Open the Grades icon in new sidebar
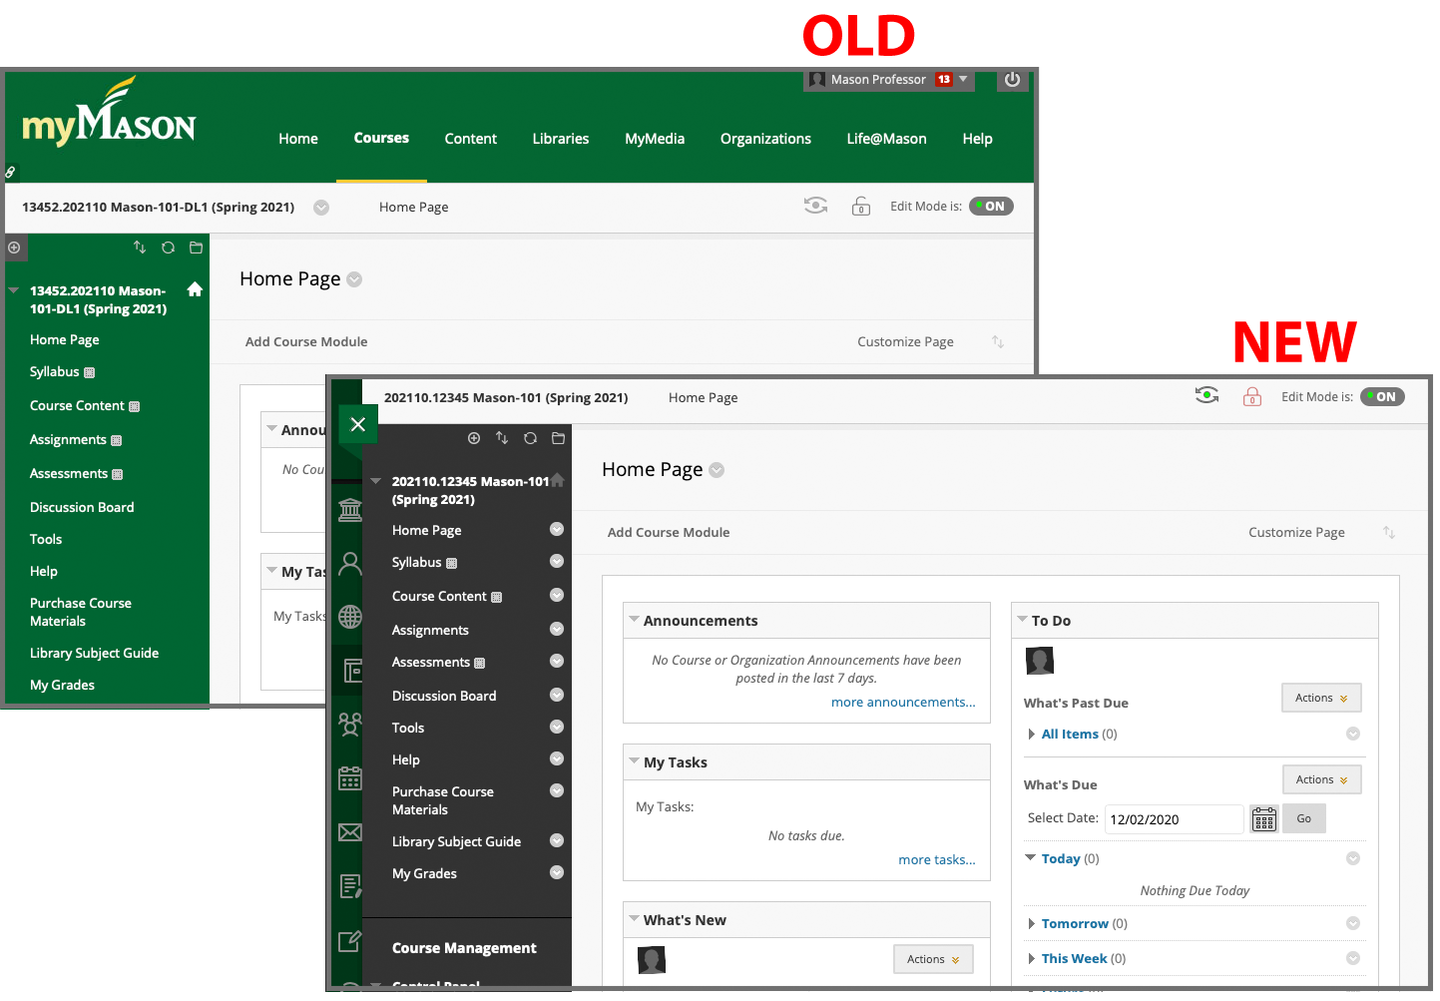The image size is (1440, 1001). [350, 885]
